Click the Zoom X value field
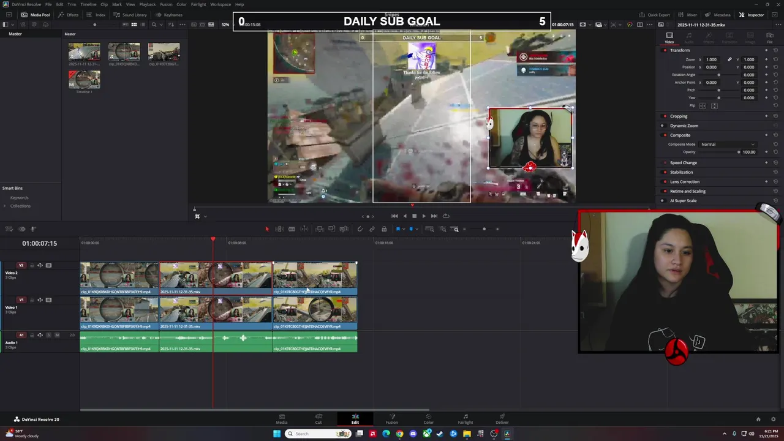This screenshot has width=784, height=441. click(711, 59)
